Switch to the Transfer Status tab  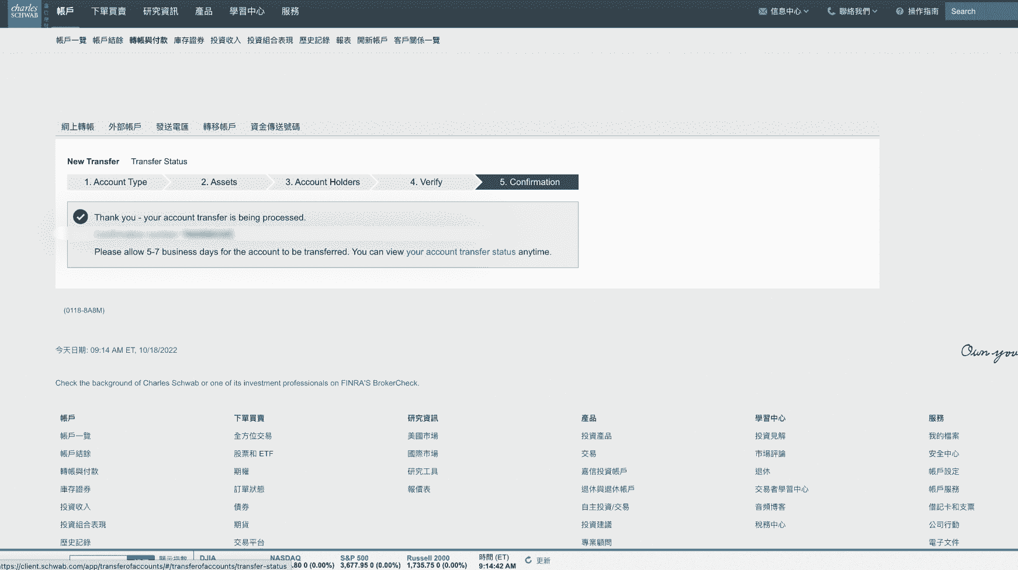click(159, 161)
